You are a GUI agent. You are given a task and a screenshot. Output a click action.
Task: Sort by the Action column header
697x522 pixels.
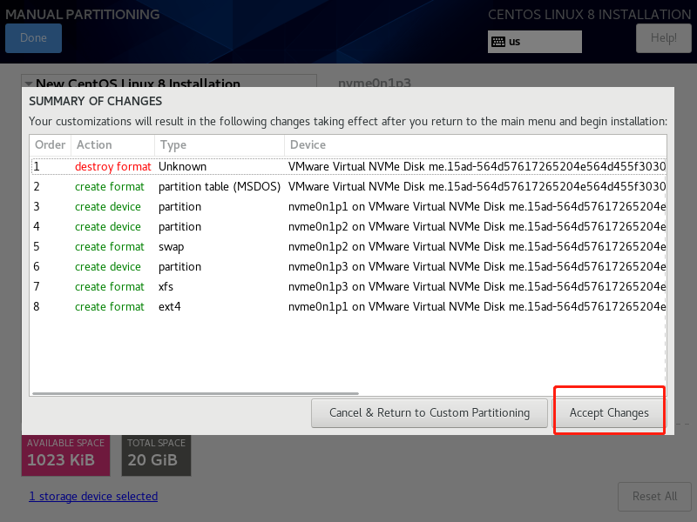[113, 144]
